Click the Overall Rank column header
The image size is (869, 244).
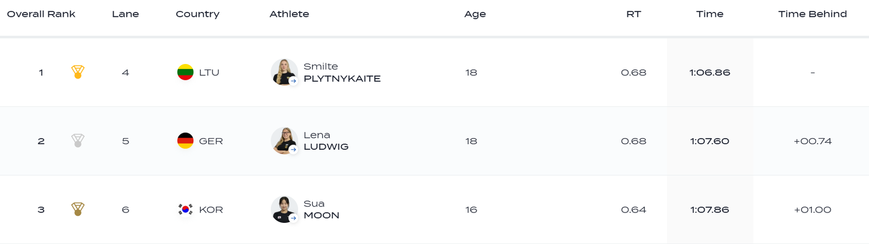click(x=41, y=14)
